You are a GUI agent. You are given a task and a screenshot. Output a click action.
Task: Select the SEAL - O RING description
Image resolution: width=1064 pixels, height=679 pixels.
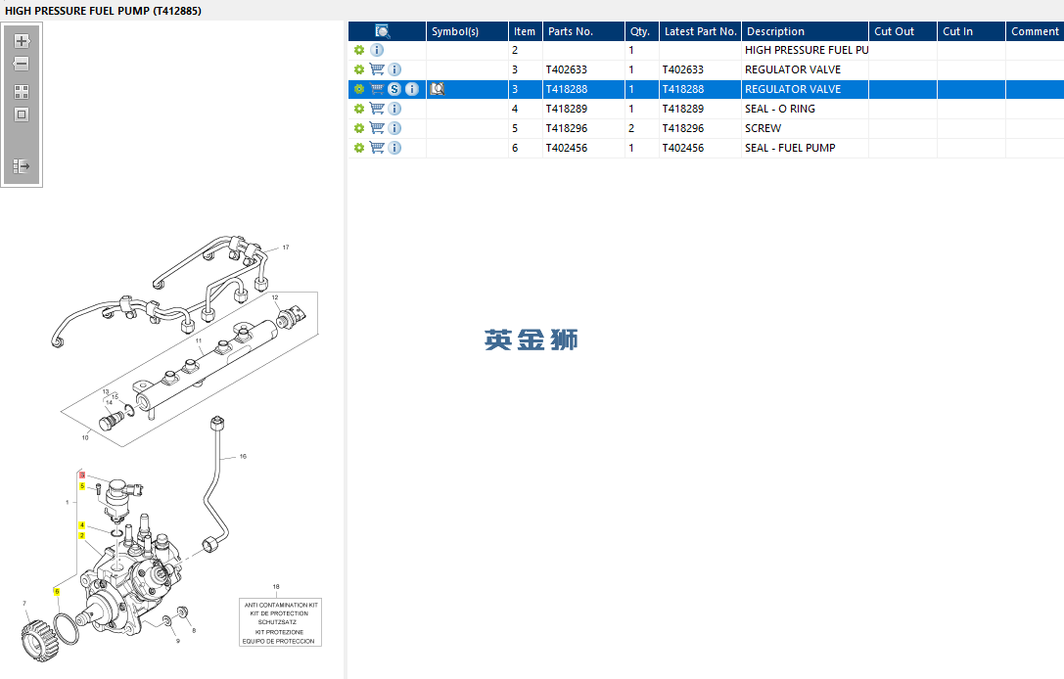click(x=805, y=109)
